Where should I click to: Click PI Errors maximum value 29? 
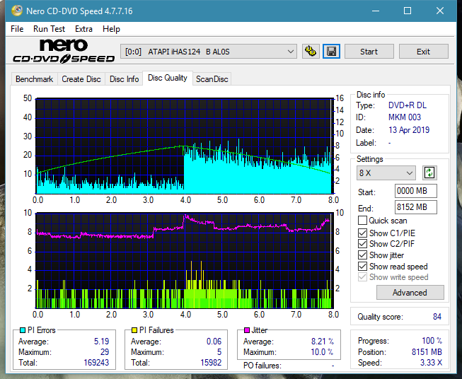click(x=105, y=352)
